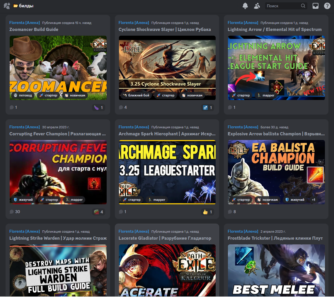Open Florenta [Алена] author on Lacerate post
Screen dimensions: 334x297
pos(134,231)
